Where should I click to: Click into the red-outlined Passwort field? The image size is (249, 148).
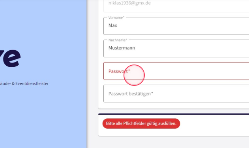pyautogui.click(x=176, y=71)
